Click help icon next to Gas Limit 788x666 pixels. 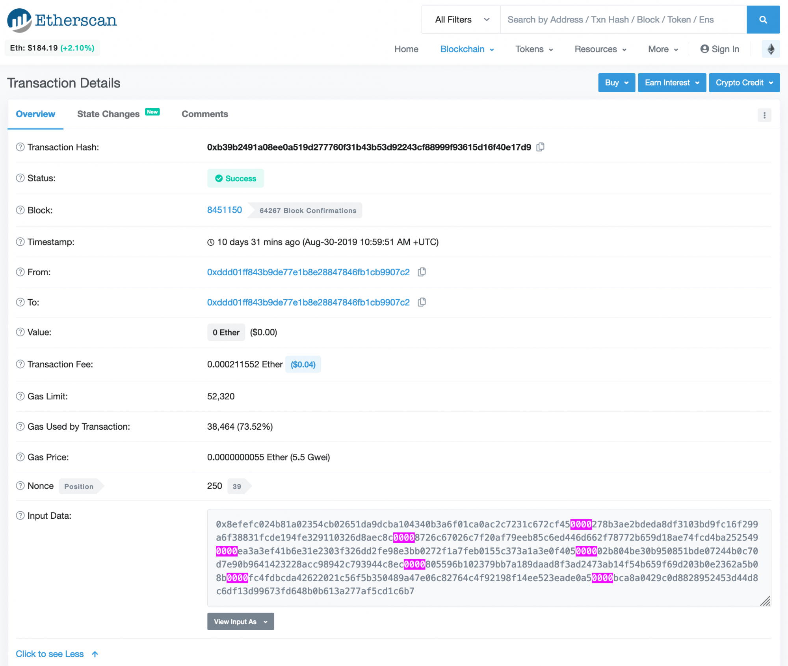pos(20,396)
